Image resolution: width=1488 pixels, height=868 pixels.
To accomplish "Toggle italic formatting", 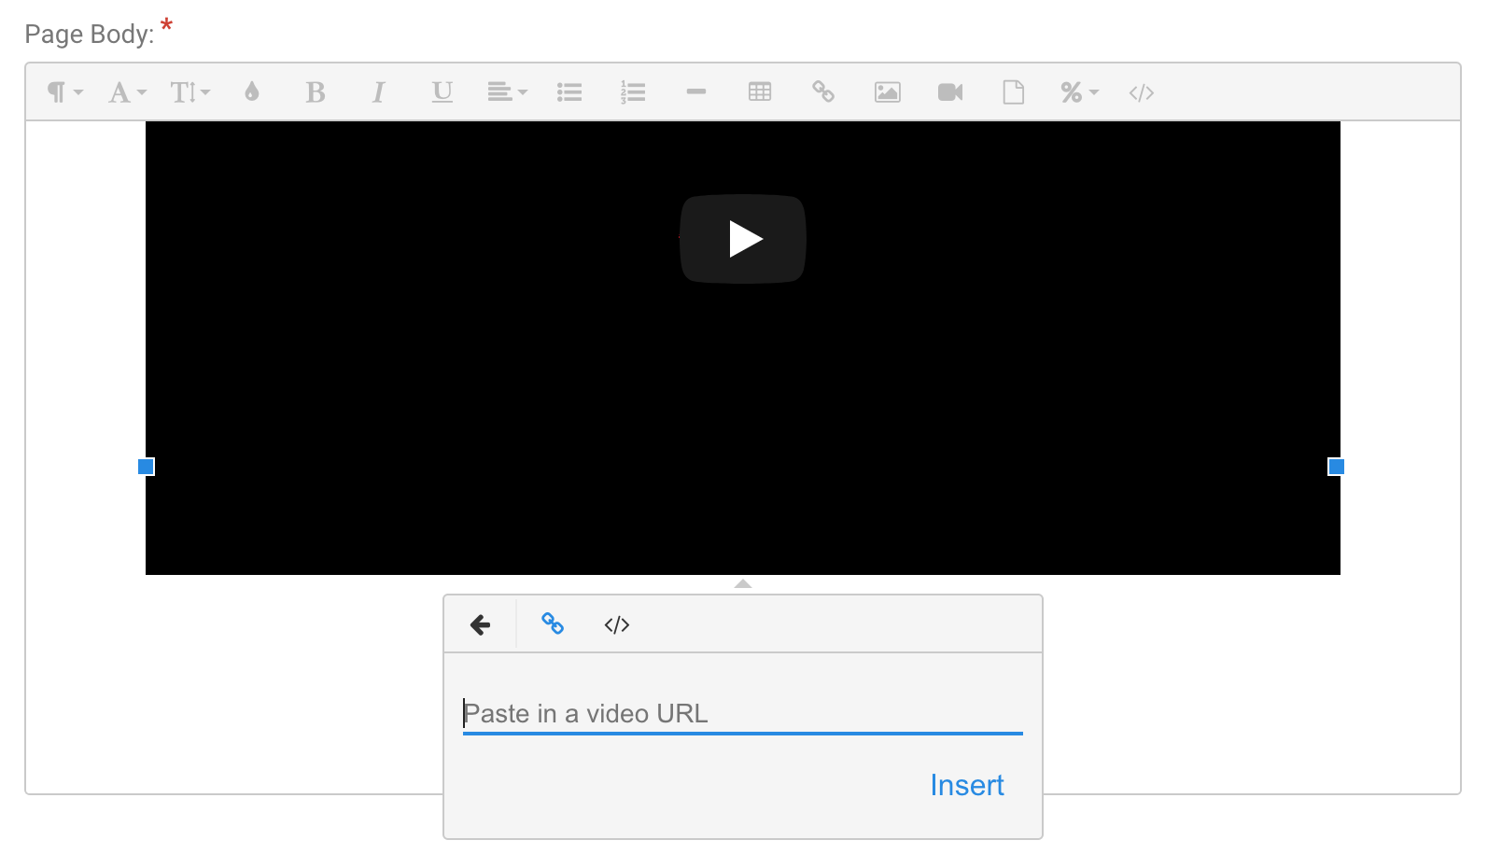I will click(x=378, y=92).
